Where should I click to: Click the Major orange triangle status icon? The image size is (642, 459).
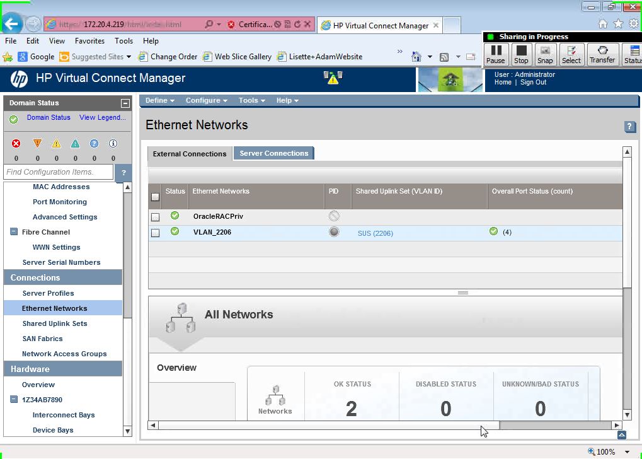tap(37, 144)
